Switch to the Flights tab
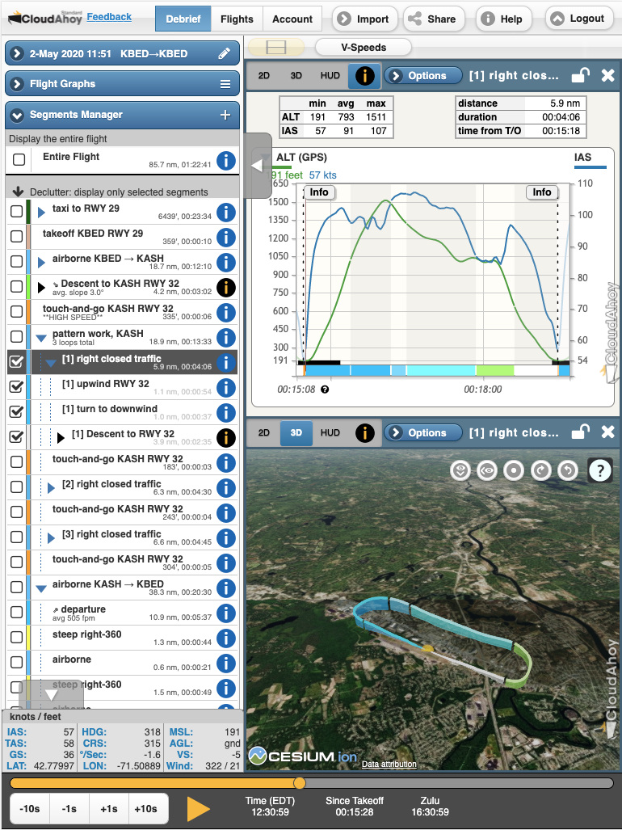The height and width of the screenshot is (830, 622). (237, 19)
